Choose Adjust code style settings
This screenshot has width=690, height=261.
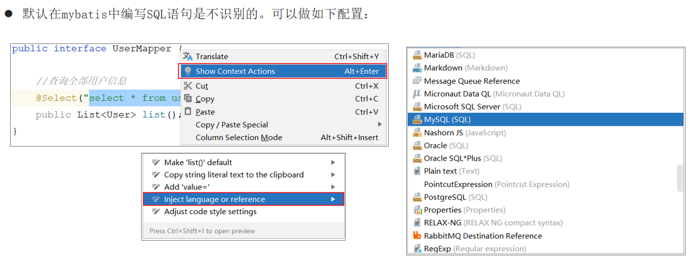click(243, 211)
